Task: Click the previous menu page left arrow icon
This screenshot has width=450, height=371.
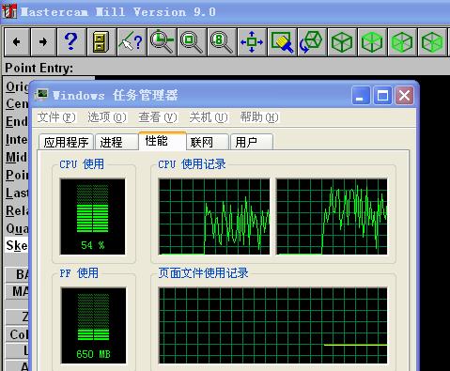Action: [17, 42]
